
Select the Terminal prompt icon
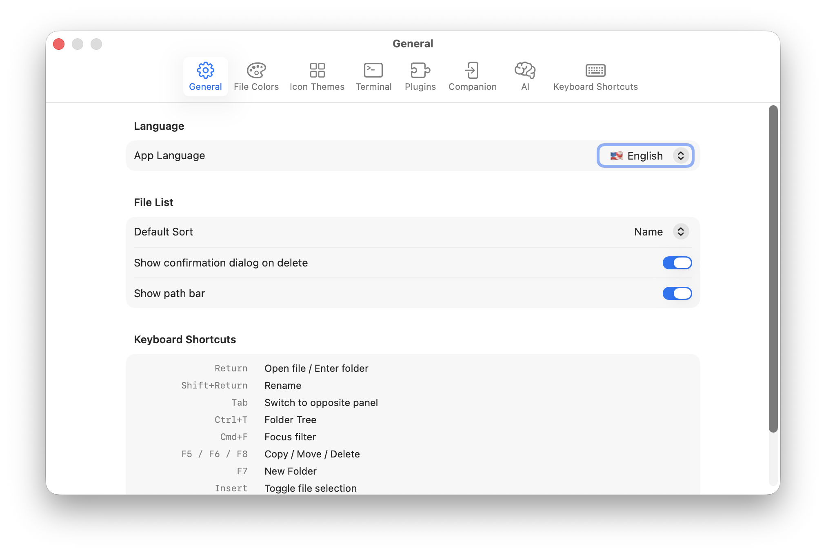coord(373,70)
